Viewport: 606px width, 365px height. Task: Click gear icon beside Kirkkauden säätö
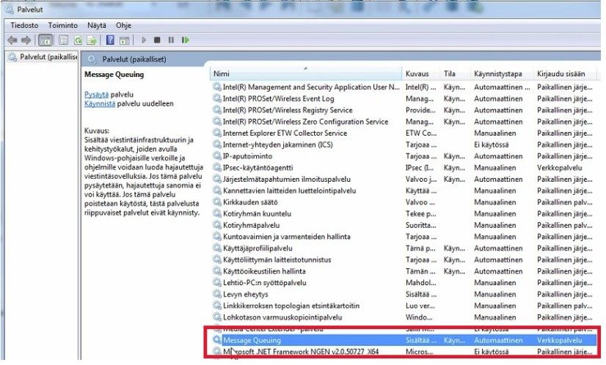coord(217,202)
